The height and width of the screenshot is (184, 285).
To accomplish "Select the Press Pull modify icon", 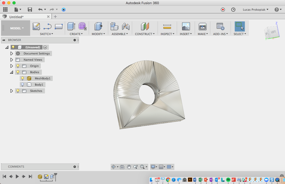I will [x=98, y=26].
